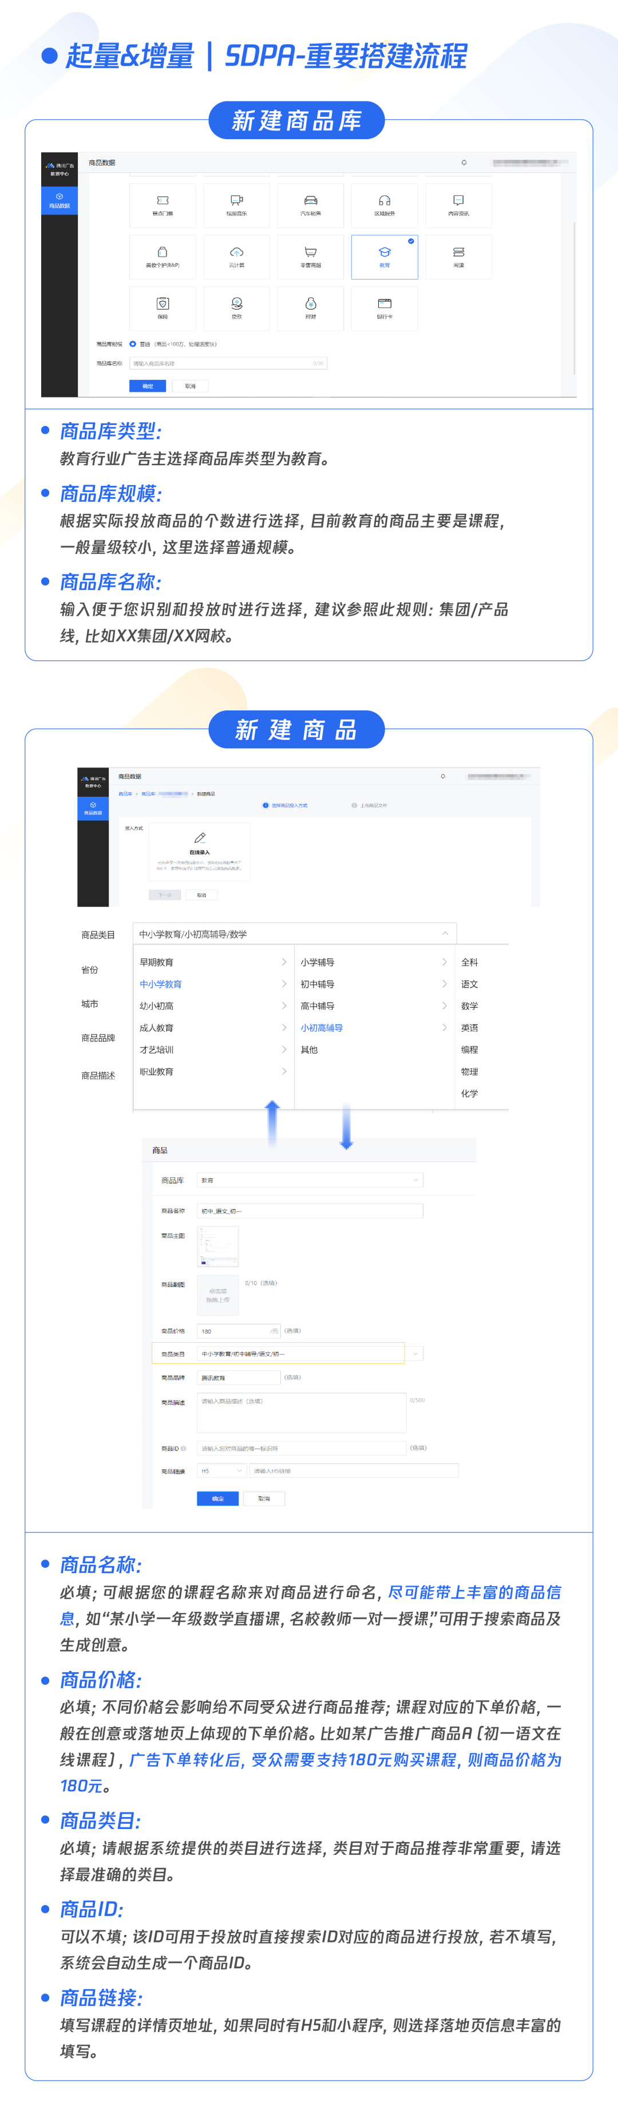The width and height of the screenshot is (618, 2108).
Task: Click 取消 next to the 下一步 button
Action: (201, 895)
